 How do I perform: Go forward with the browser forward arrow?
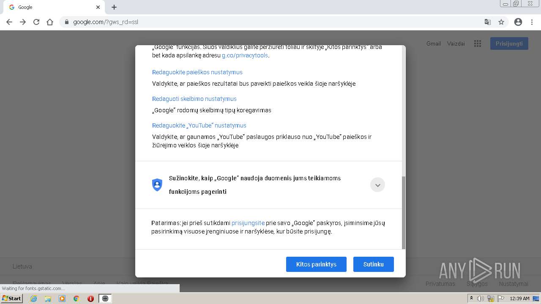(x=23, y=22)
